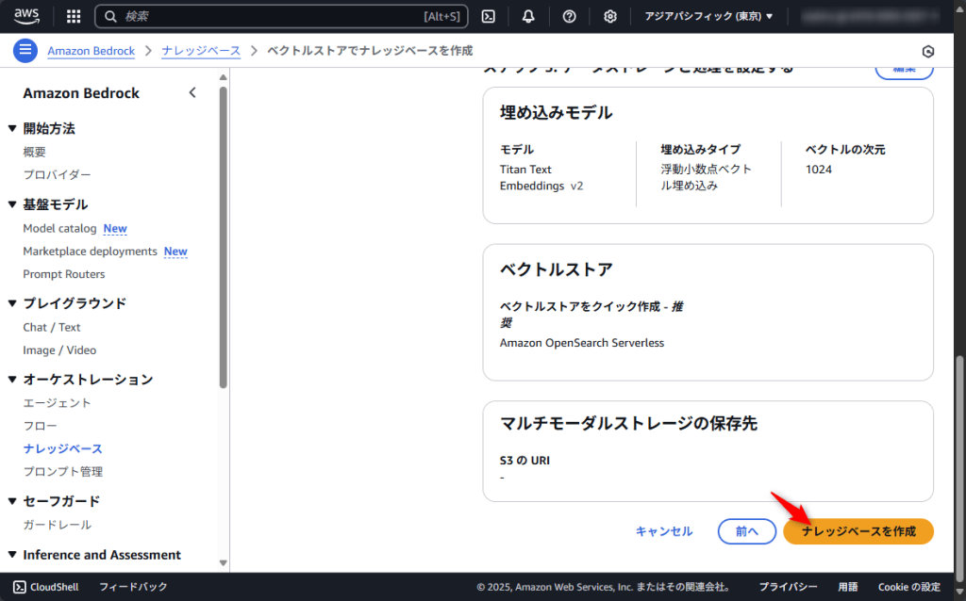Image resolution: width=966 pixels, height=601 pixels.
Task: Click the ベクトルストア heading
Action: tap(556, 269)
